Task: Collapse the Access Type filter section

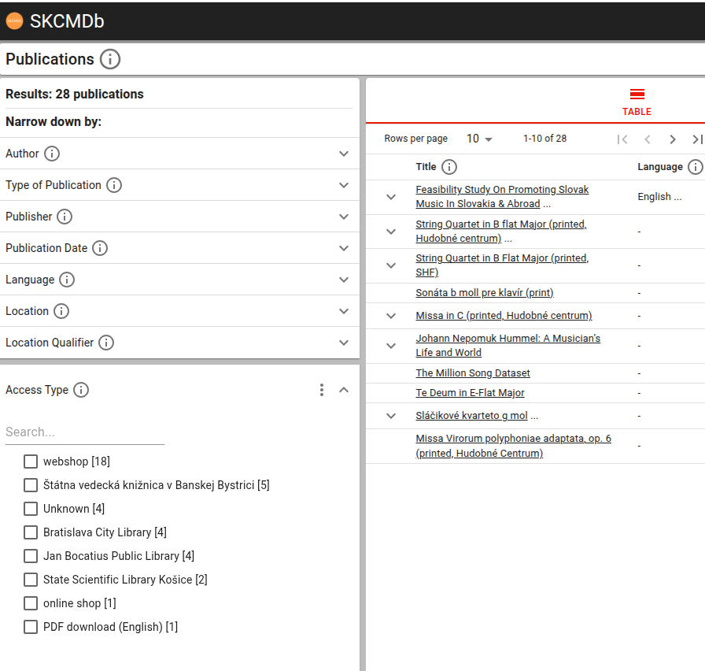Action: (x=343, y=390)
